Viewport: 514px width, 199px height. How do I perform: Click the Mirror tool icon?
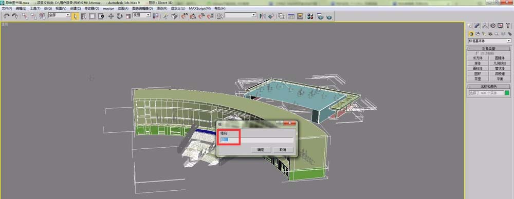262,16
